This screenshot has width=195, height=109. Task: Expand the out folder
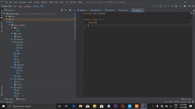[x=7, y=19]
